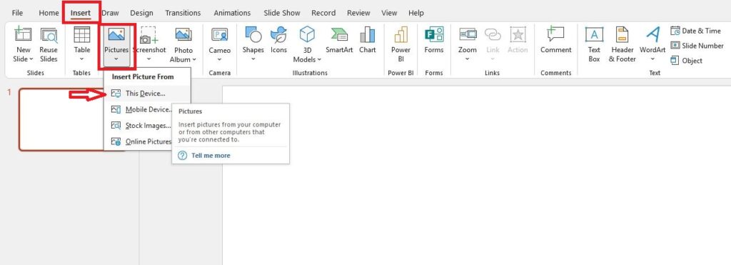This screenshot has width=731, height=265.
Task: Expand the Pictures dropdown arrow
Action: click(x=116, y=59)
